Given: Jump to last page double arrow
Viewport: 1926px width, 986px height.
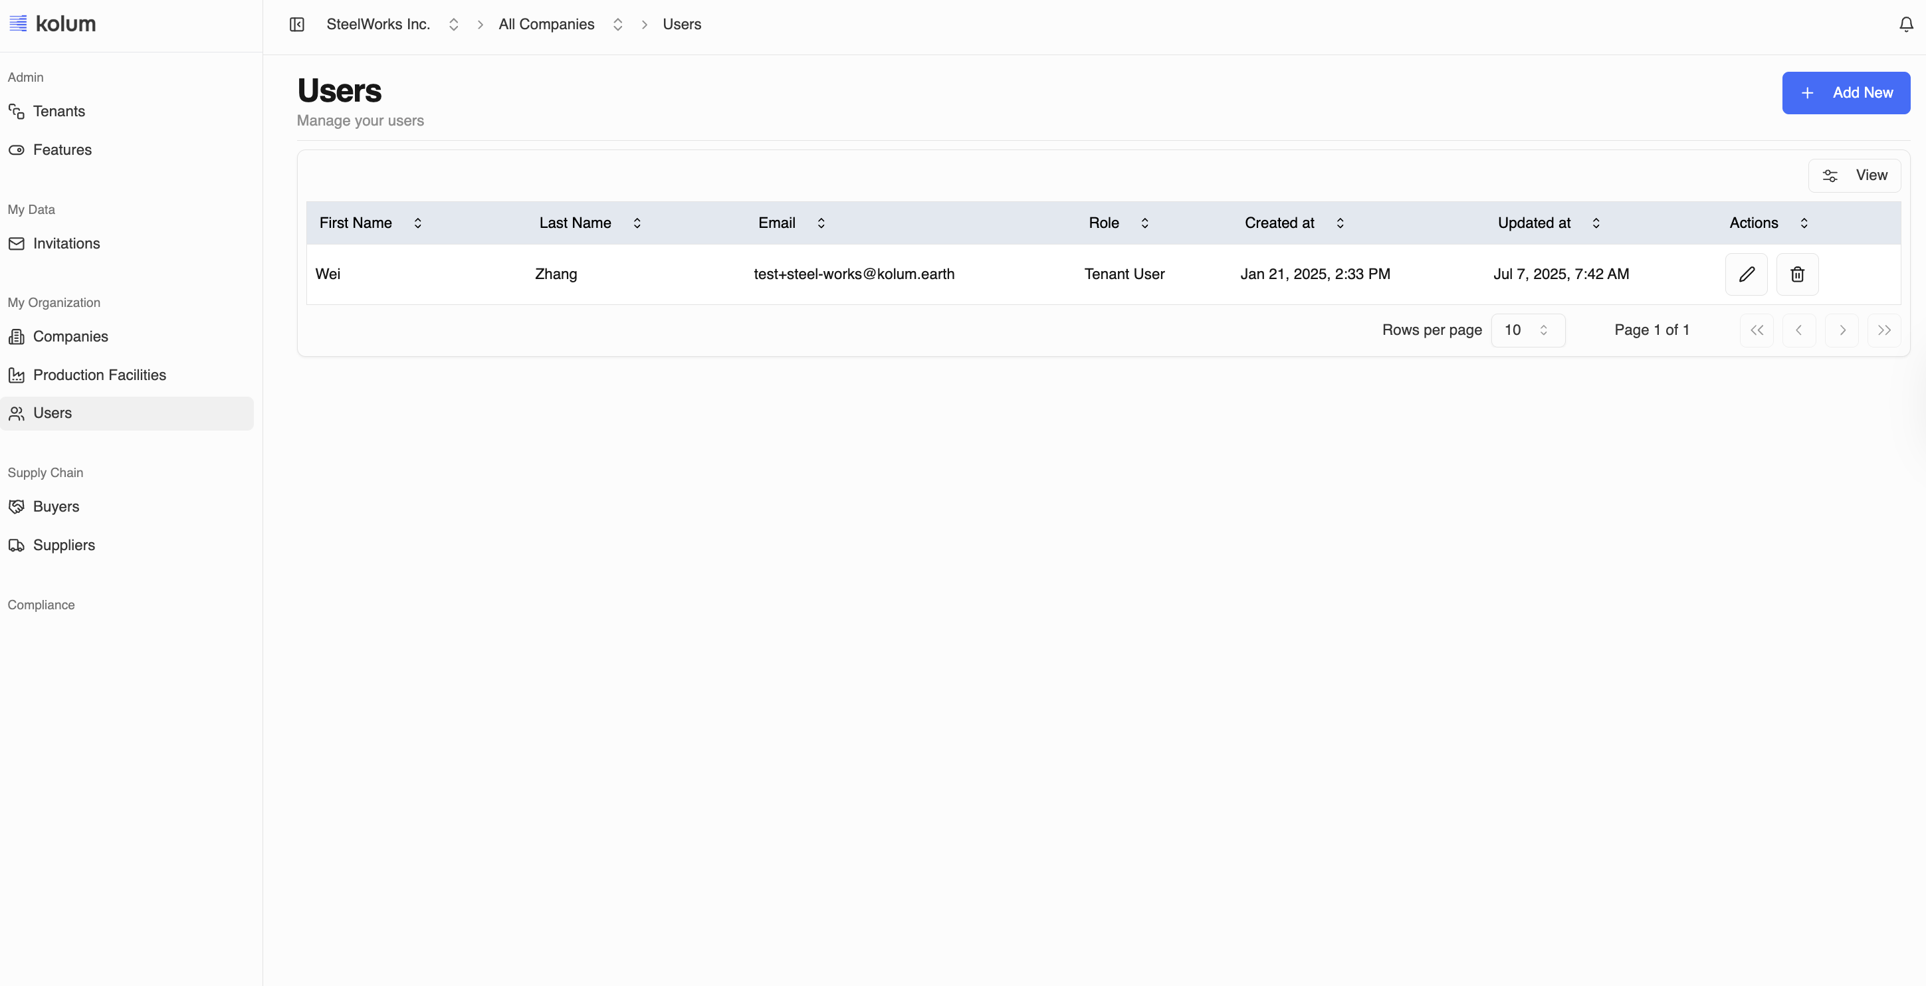Looking at the screenshot, I should tap(1883, 330).
